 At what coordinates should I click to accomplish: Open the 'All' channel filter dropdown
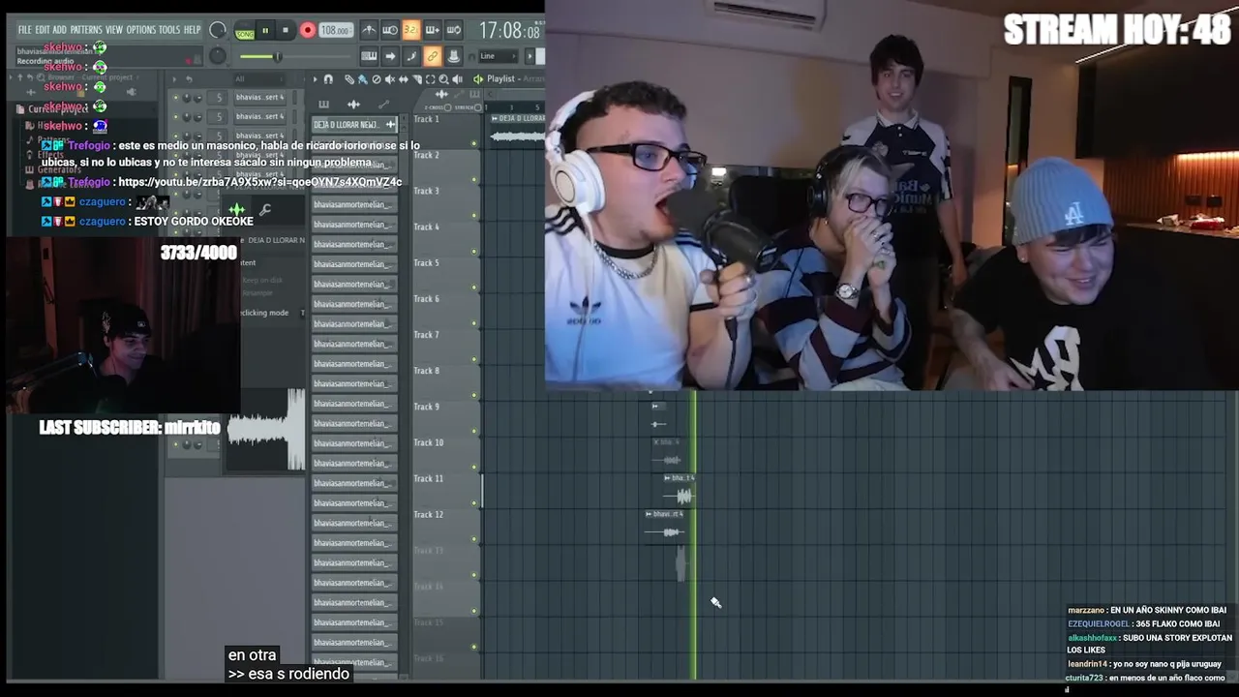[258, 78]
